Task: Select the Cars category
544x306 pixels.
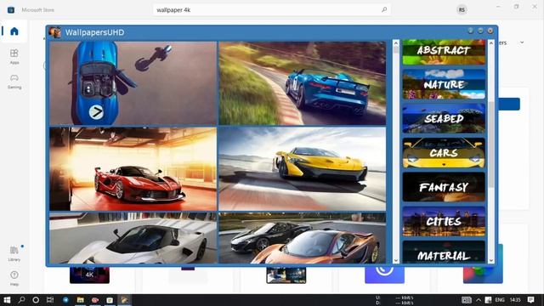Action: coord(444,153)
